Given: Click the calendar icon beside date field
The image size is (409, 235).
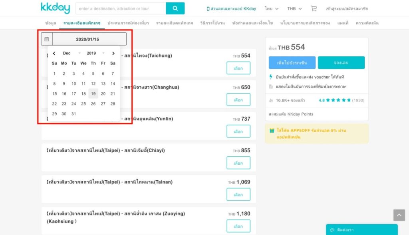Looking at the screenshot, I should [47, 39].
